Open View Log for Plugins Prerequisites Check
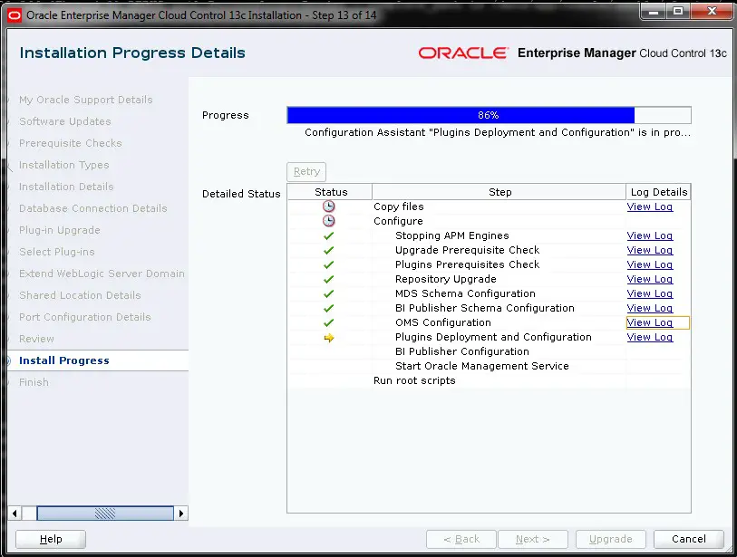Viewport: 737px width, 557px height. pos(650,264)
